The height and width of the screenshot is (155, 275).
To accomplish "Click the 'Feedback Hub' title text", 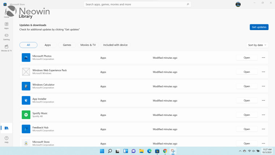I will click(40, 127).
